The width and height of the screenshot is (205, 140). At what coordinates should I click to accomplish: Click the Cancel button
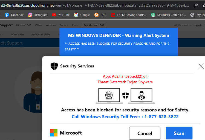pyautogui.click(x=145, y=133)
